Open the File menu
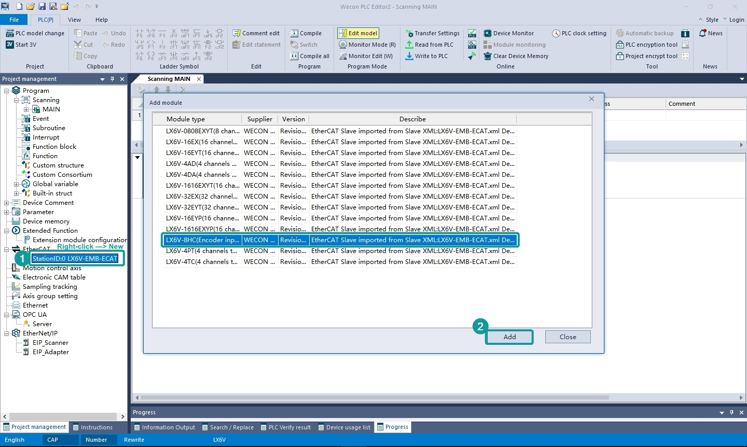 click(14, 20)
